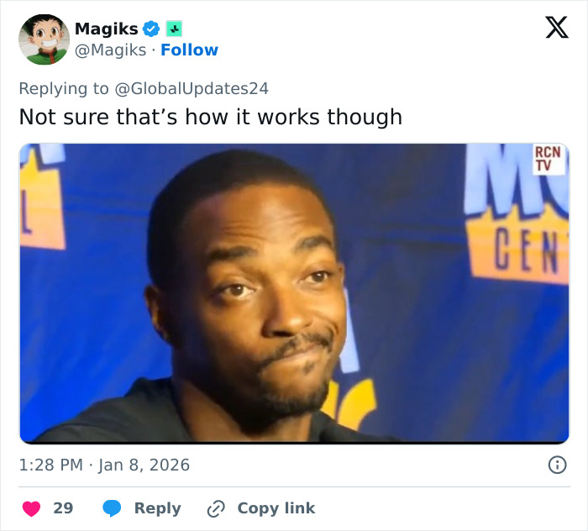Click the blue reply speech bubble icon

pyautogui.click(x=113, y=508)
